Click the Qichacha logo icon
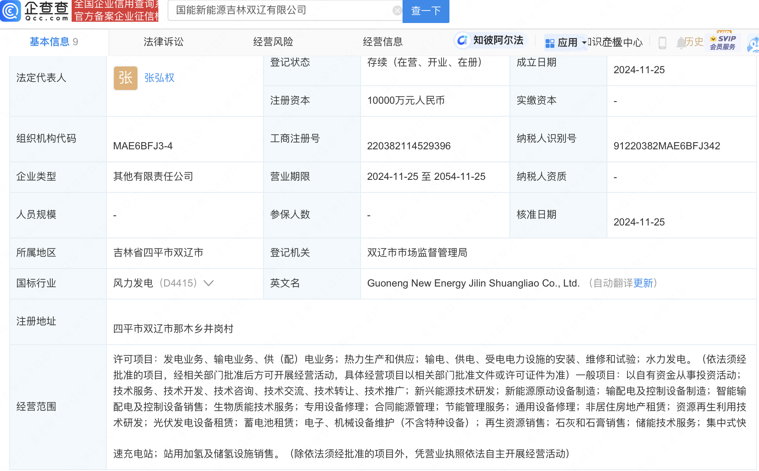The height and width of the screenshot is (471, 759). click(x=11, y=10)
